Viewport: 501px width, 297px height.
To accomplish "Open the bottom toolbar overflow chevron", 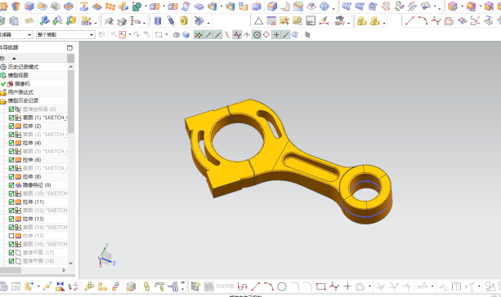I will (x=183, y=282).
